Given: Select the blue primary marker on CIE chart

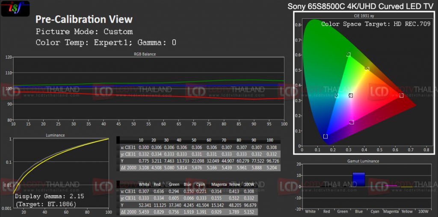Looking at the screenshot, I should [x=326, y=136].
